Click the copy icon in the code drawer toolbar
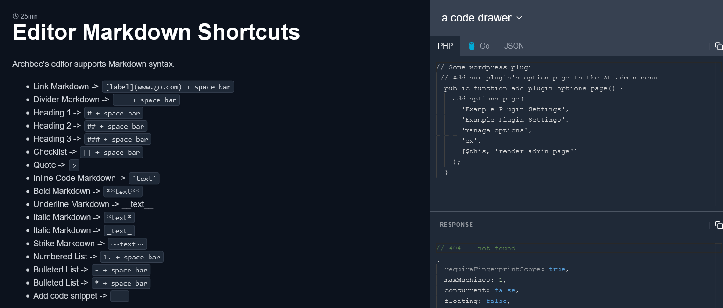This screenshot has width=723, height=308. [719, 46]
